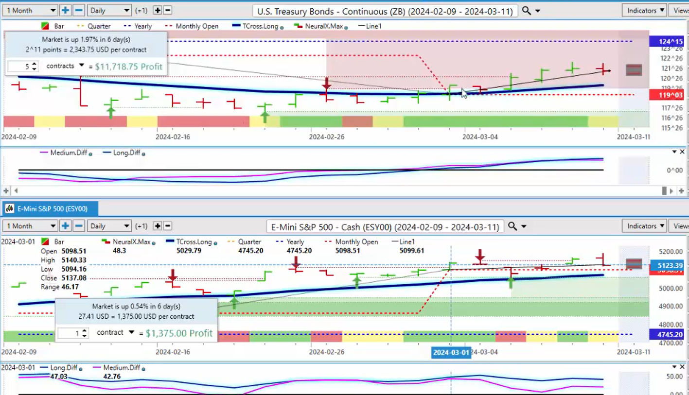Image resolution: width=689 pixels, height=395 pixels.
Task: Select the U.S. Treasury Bonds chart title field
Action: pyautogui.click(x=385, y=11)
